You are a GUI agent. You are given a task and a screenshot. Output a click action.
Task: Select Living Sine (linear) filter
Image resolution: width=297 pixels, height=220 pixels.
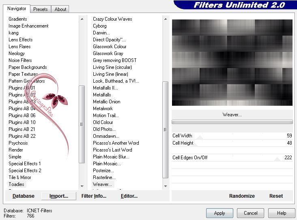(x=110, y=74)
